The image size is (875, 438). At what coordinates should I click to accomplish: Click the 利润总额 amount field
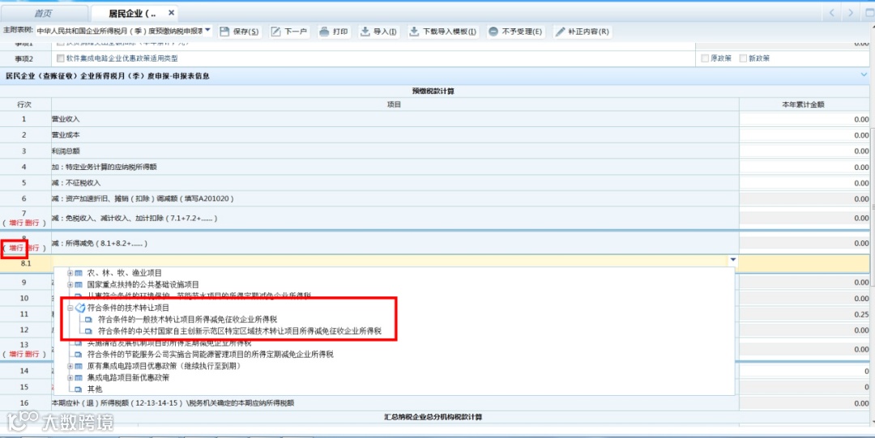click(x=805, y=151)
